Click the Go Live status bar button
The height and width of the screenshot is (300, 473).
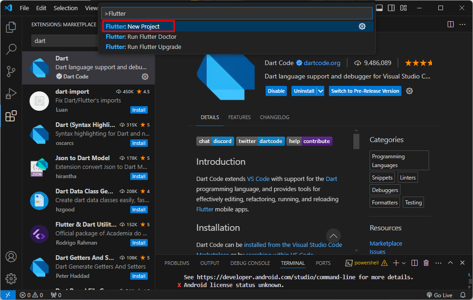pyautogui.click(x=440, y=295)
